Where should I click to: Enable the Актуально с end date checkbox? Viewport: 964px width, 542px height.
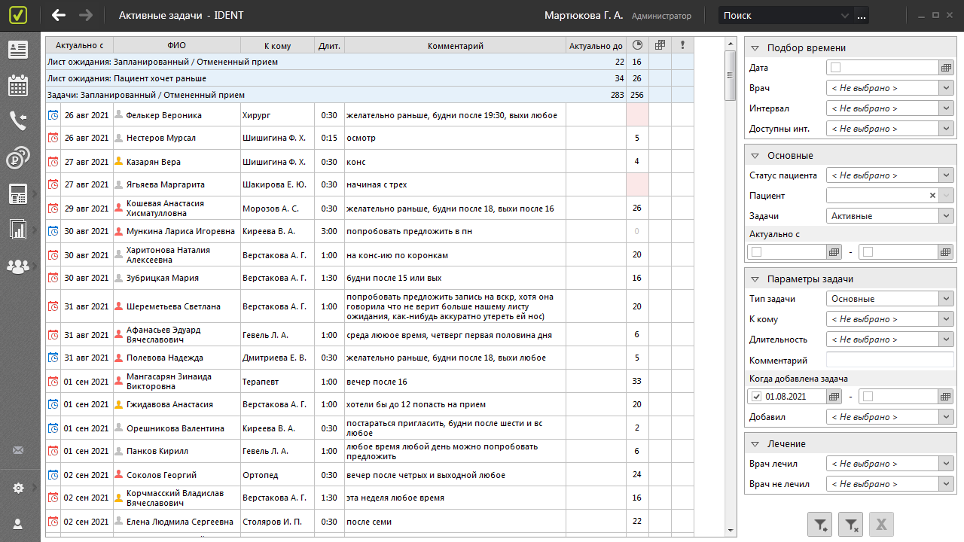pyautogui.click(x=868, y=251)
